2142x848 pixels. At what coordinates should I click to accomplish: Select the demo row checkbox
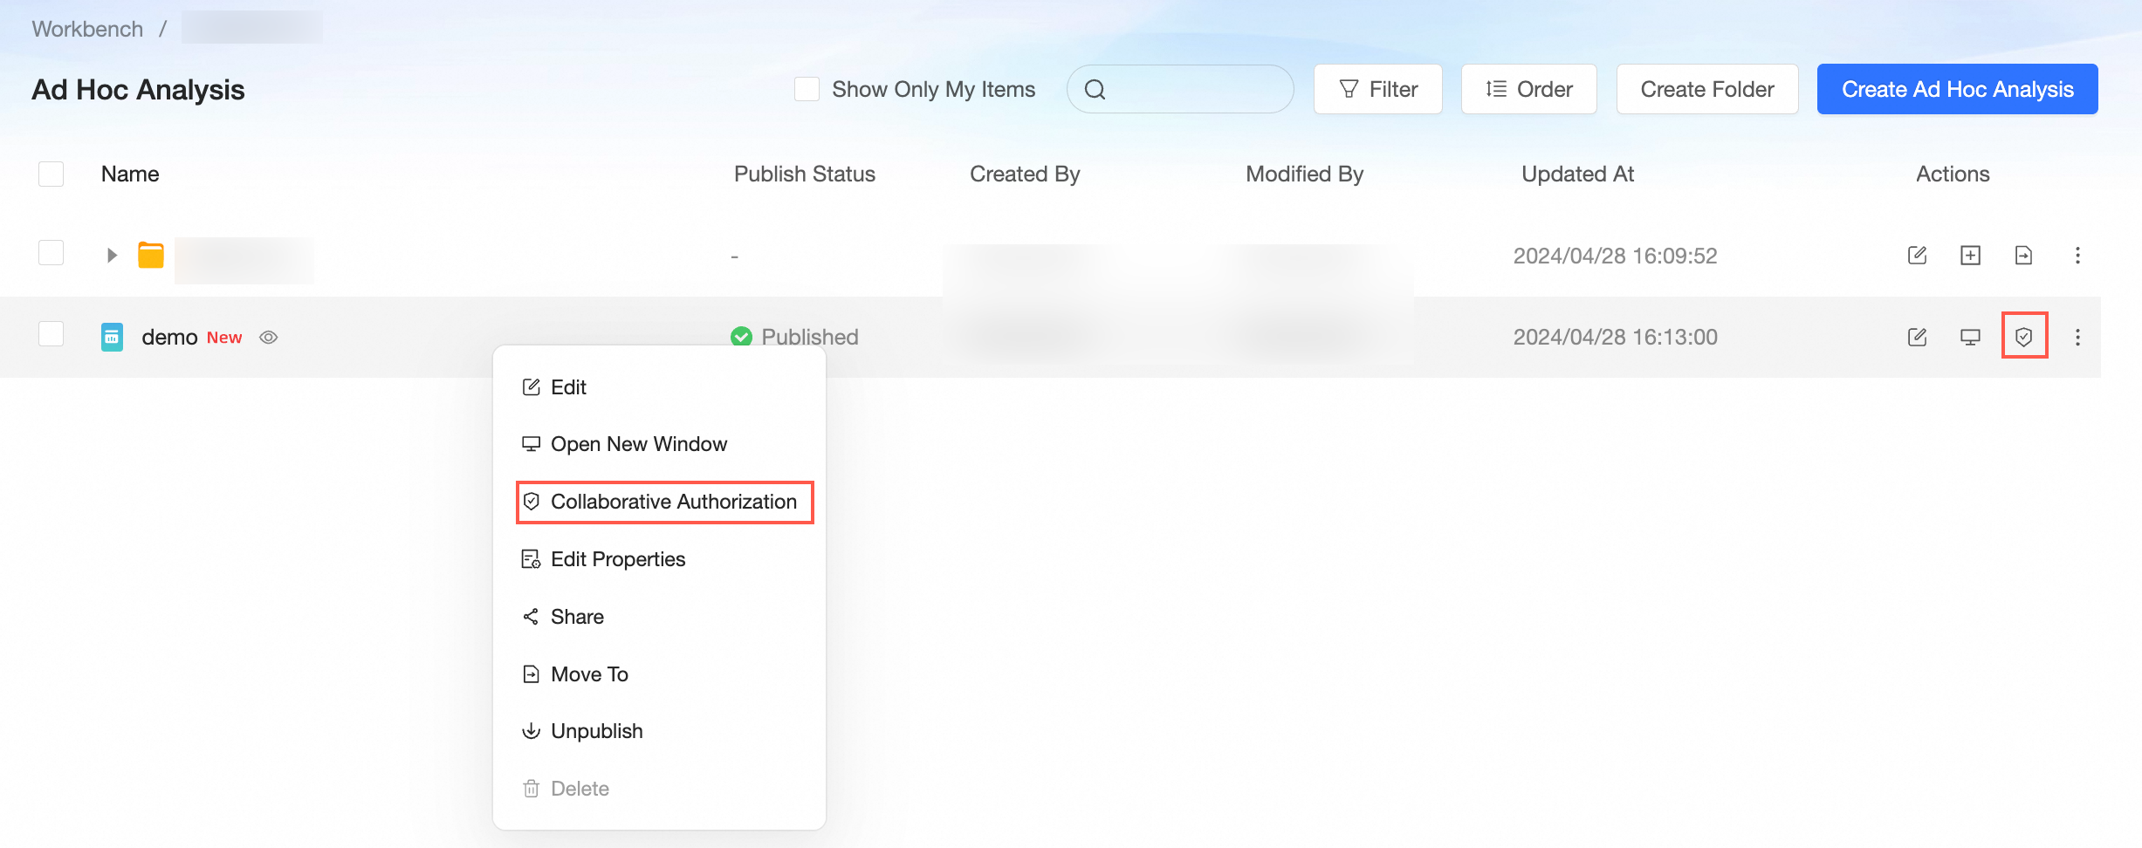coord(51,333)
